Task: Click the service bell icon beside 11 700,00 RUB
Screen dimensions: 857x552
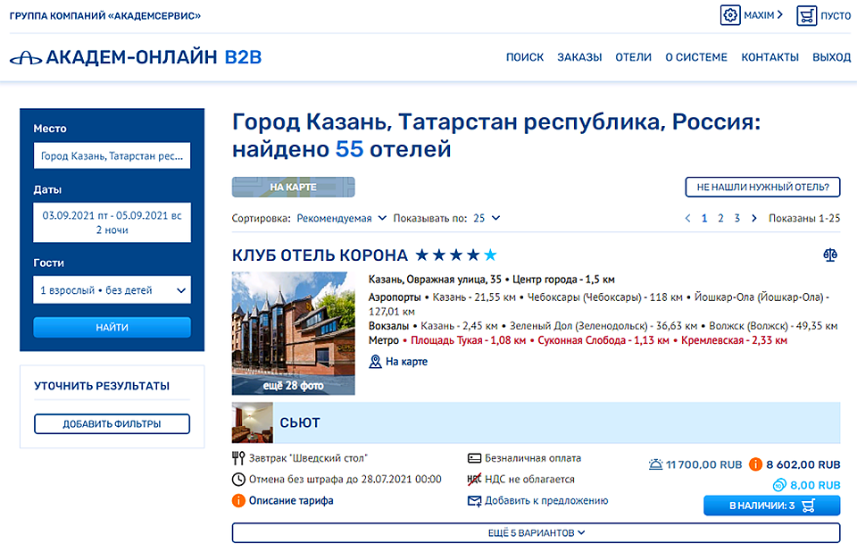Action: click(655, 464)
